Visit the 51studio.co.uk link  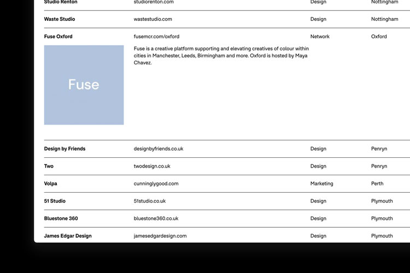[x=150, y=201]
